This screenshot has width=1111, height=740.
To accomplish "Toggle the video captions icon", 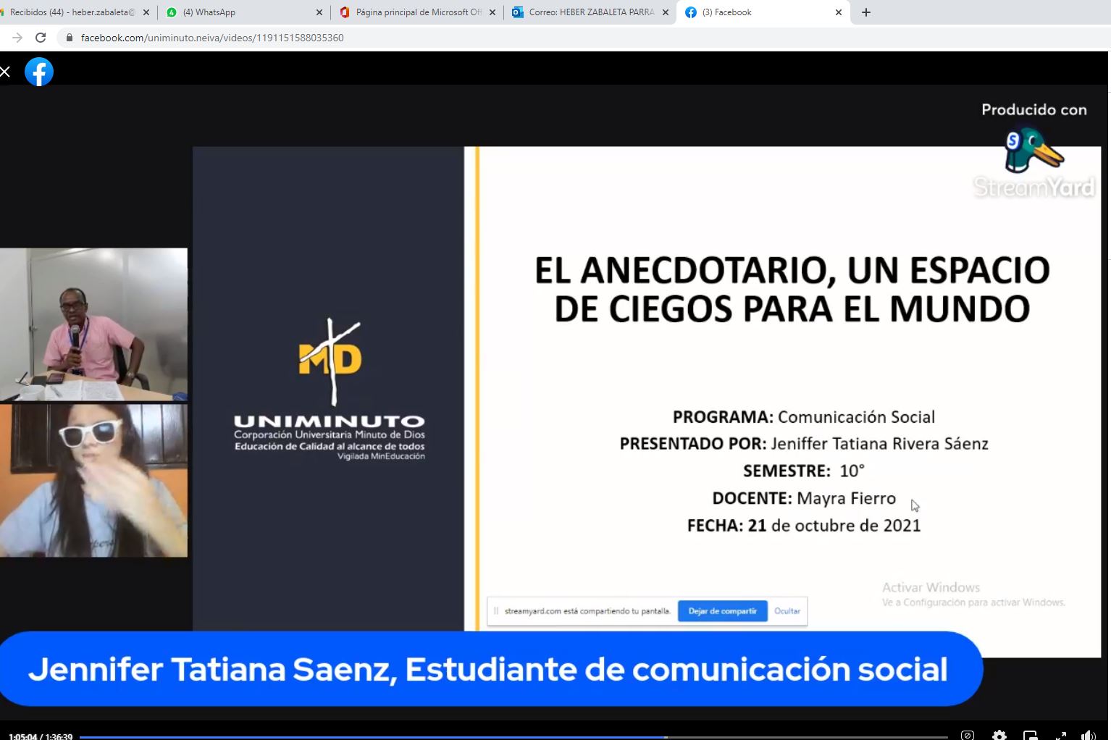I will (x=968, y=736).
